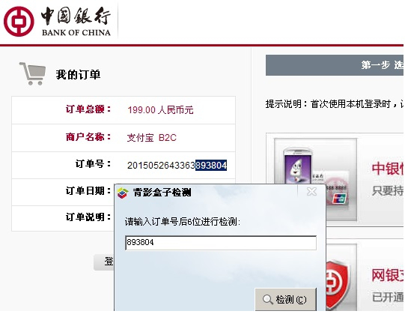This screenshot has height=323, width=405.
Task: Click the Bank of China logo
Action: pos(58,21)
